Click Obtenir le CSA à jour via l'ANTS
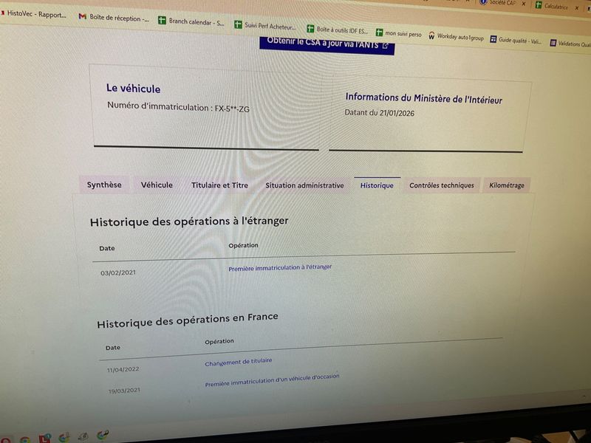Screen dimensions: 591x443 327,44
